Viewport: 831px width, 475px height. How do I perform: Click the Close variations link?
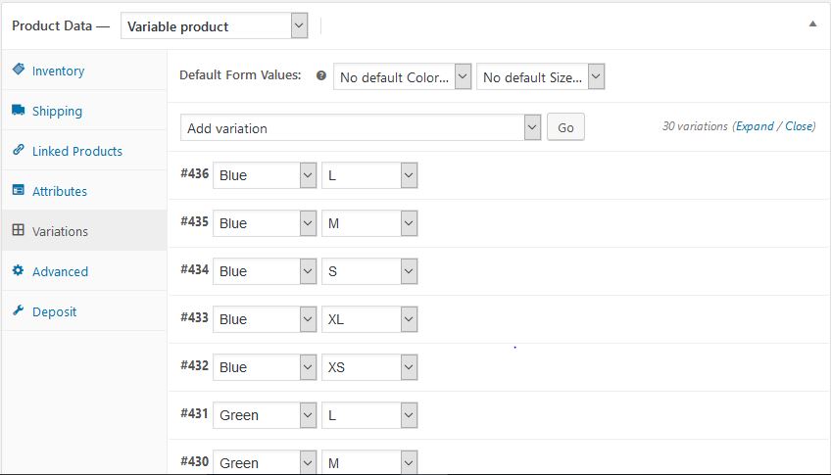point(799,126)
